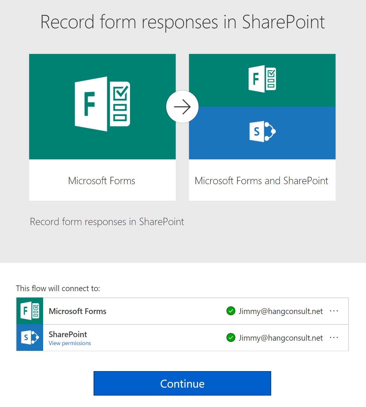Click the "Microsoft Forms and SharePoint" card caption
The width and height of the screenshot is (366, 407).
[261, 181]
